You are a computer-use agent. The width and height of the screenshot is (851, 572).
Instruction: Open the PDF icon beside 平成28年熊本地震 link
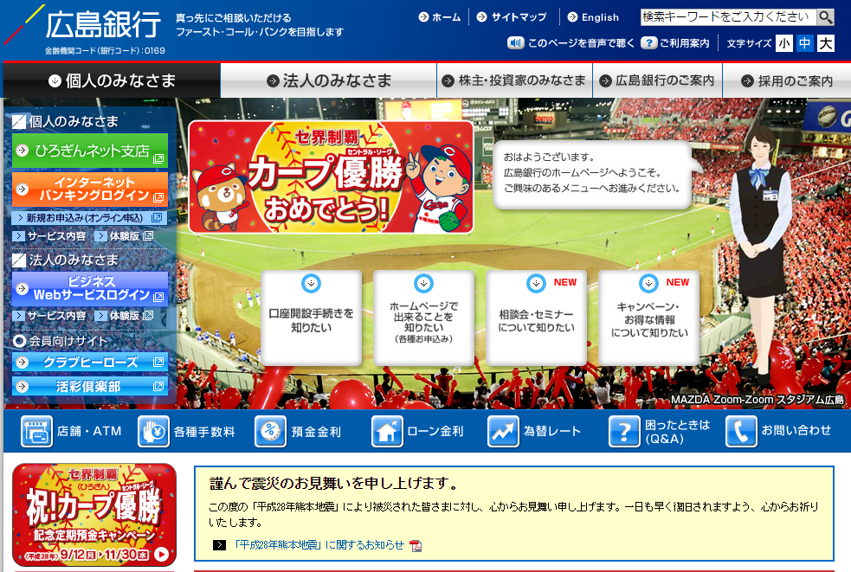click(416, 545)
